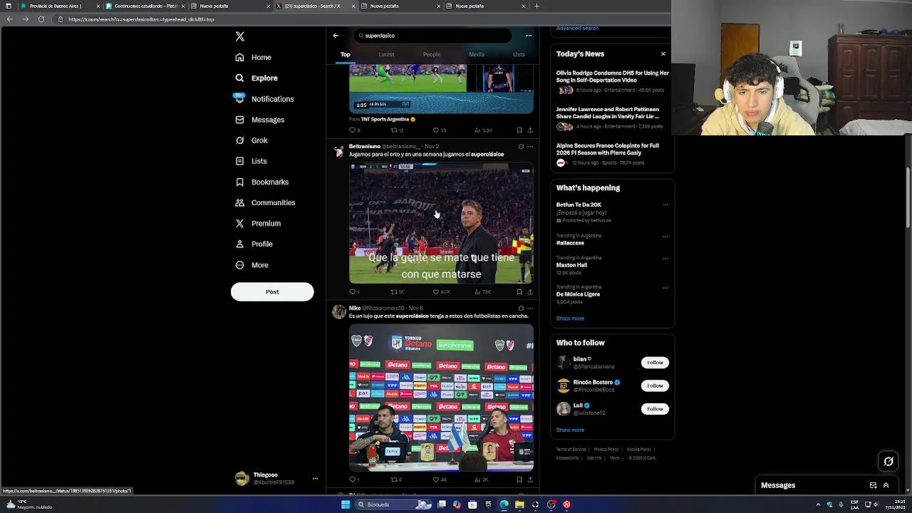Open Messages in the left sidebar

(x=260, y=120)
